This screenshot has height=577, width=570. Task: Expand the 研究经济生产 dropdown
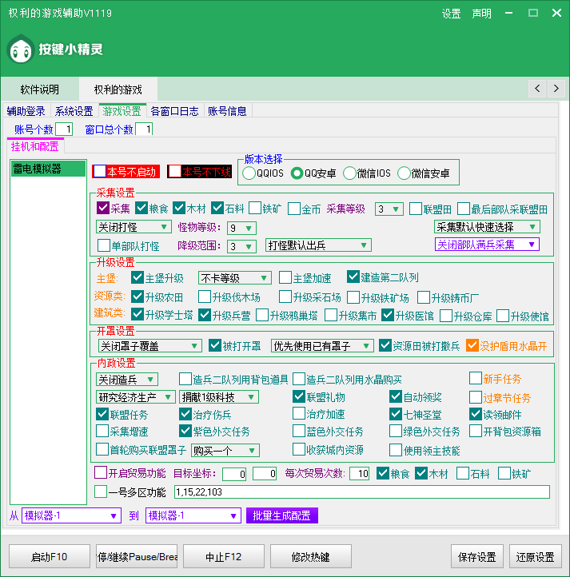pos(135,397)
